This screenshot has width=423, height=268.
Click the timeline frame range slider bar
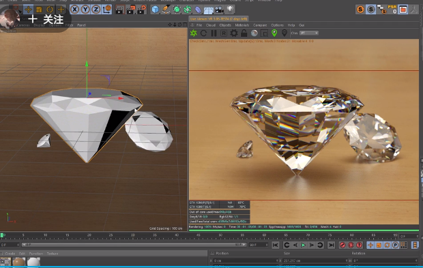point(134,245)
